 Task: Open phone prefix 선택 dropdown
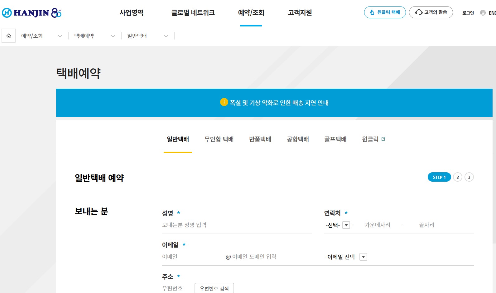pos(338,225)
